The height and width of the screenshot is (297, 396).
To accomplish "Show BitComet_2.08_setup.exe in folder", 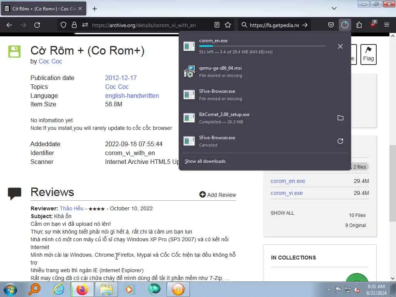I will (340, 118).
